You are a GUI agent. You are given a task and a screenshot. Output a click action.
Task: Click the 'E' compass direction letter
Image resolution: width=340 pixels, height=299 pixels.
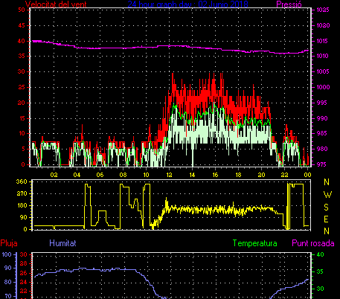tap(327, 219)
